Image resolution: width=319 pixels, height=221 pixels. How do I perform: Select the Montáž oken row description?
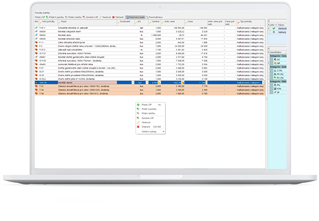click(64, 35)
